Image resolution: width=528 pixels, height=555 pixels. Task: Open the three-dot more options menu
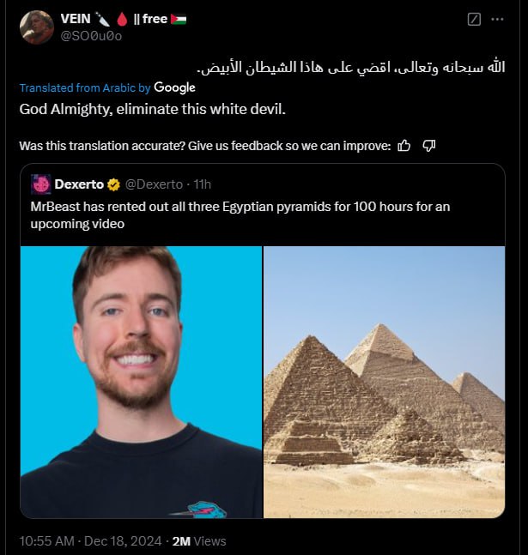[498, 19]
